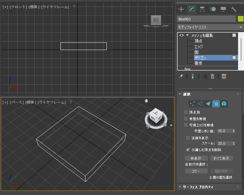This screenshot has width=244, height=195.
Task: Enable the 背面を無視 checkbox
Action: click(x=186, y=119)
